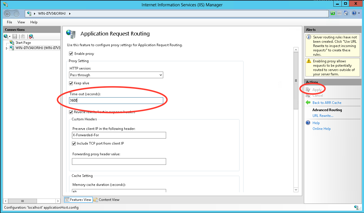Click the Cancel icon in Actions pane
The image size is (364, 213).
pyautogui.click(x=308, y=96)
